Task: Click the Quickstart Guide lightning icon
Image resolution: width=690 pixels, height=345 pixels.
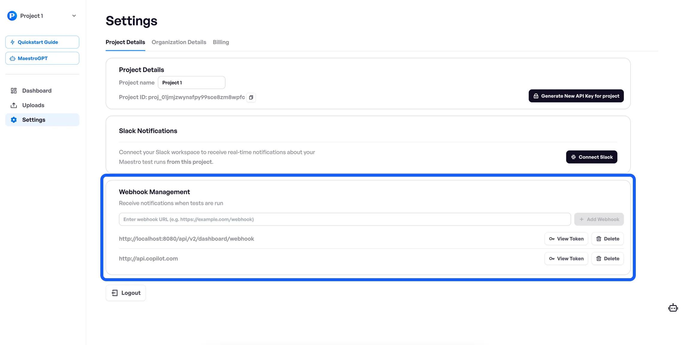Action: pyautogui.click(x=13, y=42)
